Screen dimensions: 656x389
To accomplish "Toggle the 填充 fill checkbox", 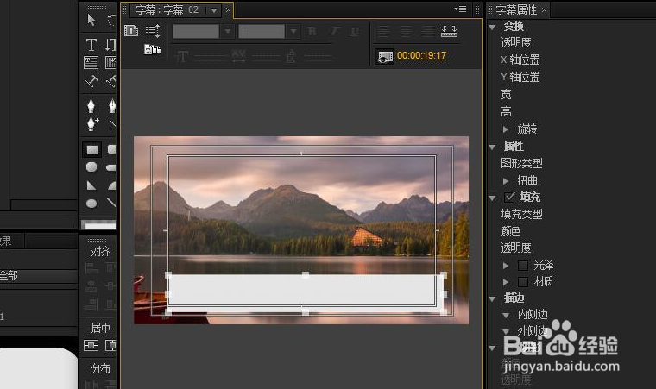I will point(509,197).
